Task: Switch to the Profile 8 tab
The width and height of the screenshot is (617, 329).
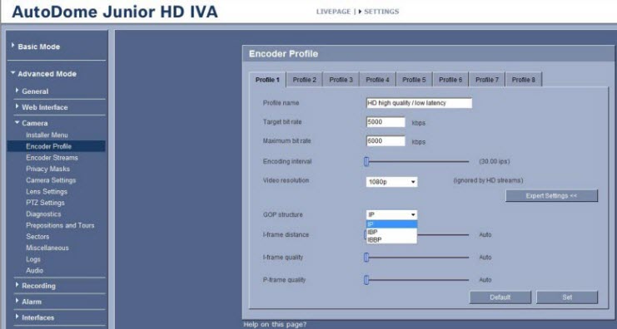Action: tap(524, 80)
